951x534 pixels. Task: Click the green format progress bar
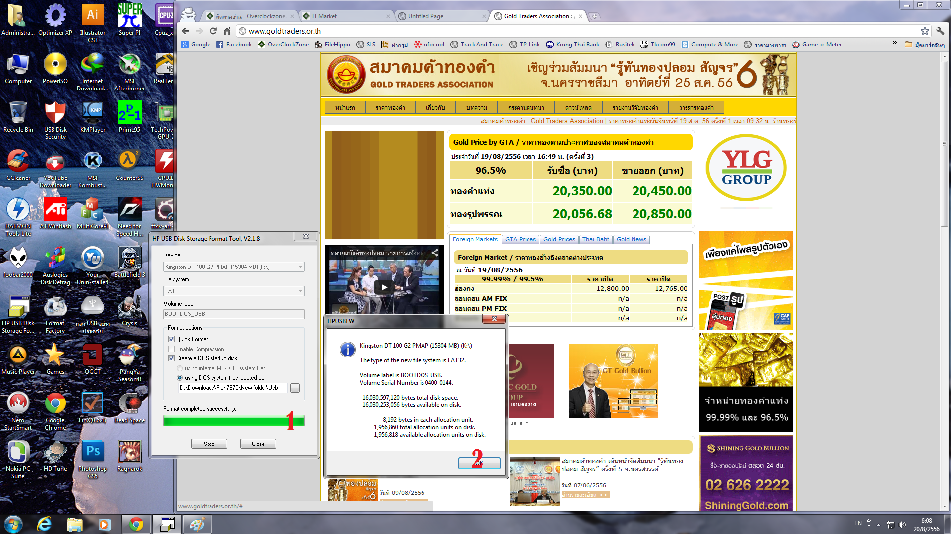point(234,421)
